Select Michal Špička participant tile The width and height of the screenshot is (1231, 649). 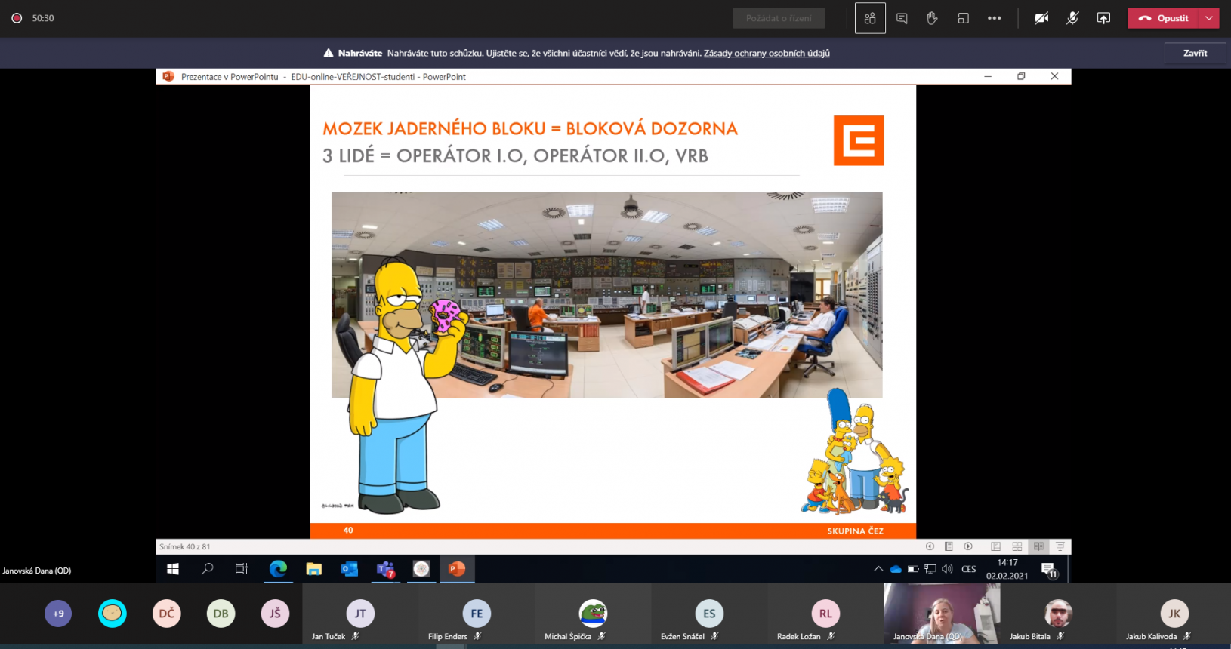pos(593,614)
